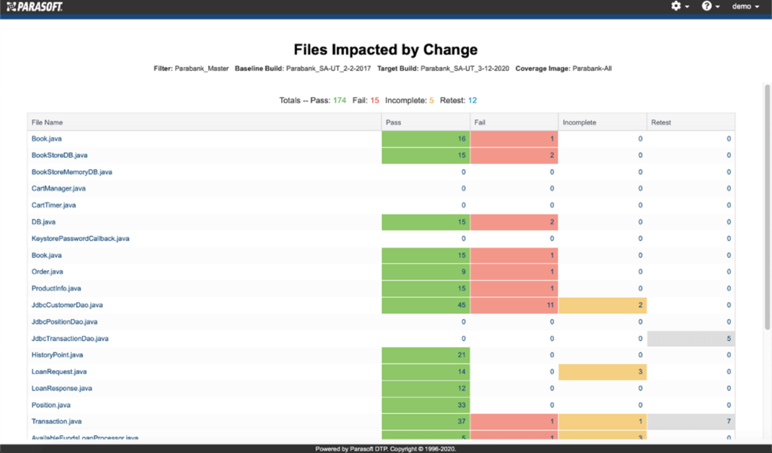This screenshot has height=453, width=772.
Task: Sort by the File Name column header
Action: [204, 123]
